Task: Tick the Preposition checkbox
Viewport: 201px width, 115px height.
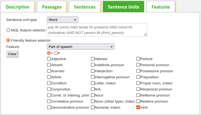Action: [138, 77]
